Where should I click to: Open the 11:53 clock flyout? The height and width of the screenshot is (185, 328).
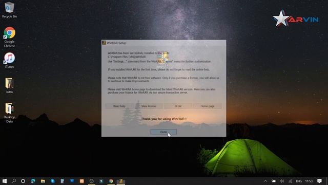pyautogui.click(x=309, y=181)
